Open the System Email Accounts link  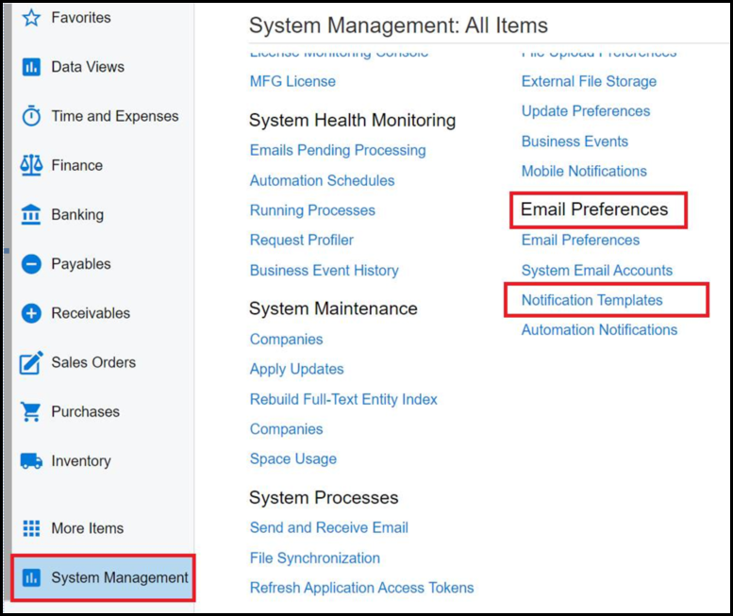(x=596, y=270)
